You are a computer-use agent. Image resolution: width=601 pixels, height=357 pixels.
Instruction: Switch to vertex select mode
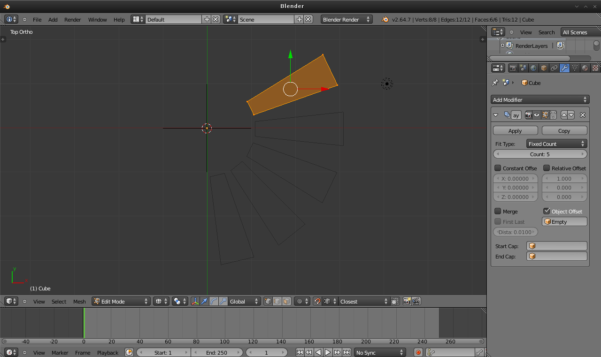point(268,301)
